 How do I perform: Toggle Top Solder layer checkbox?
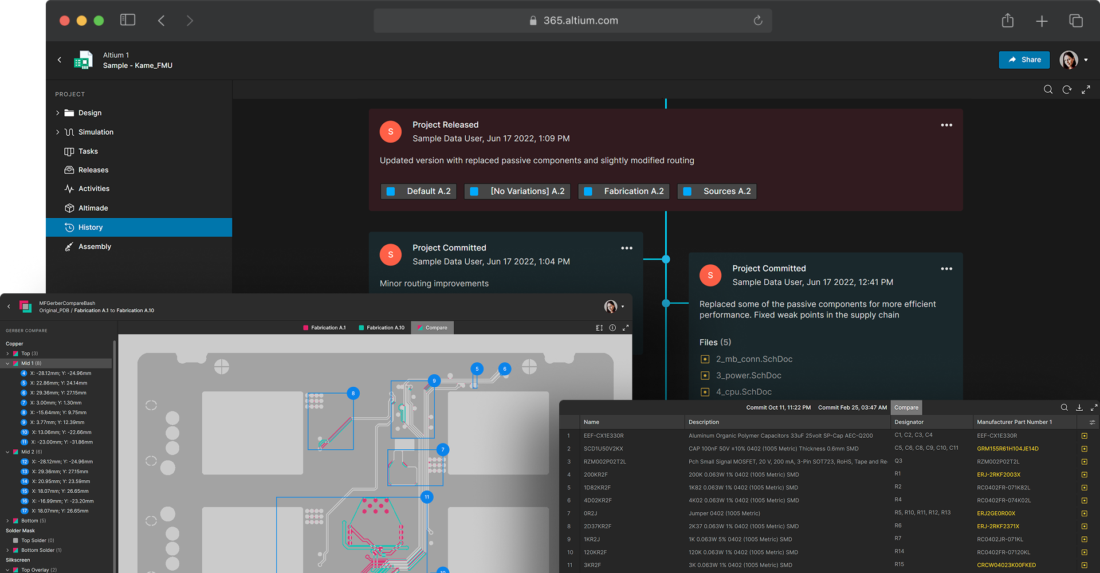point(16,540)
